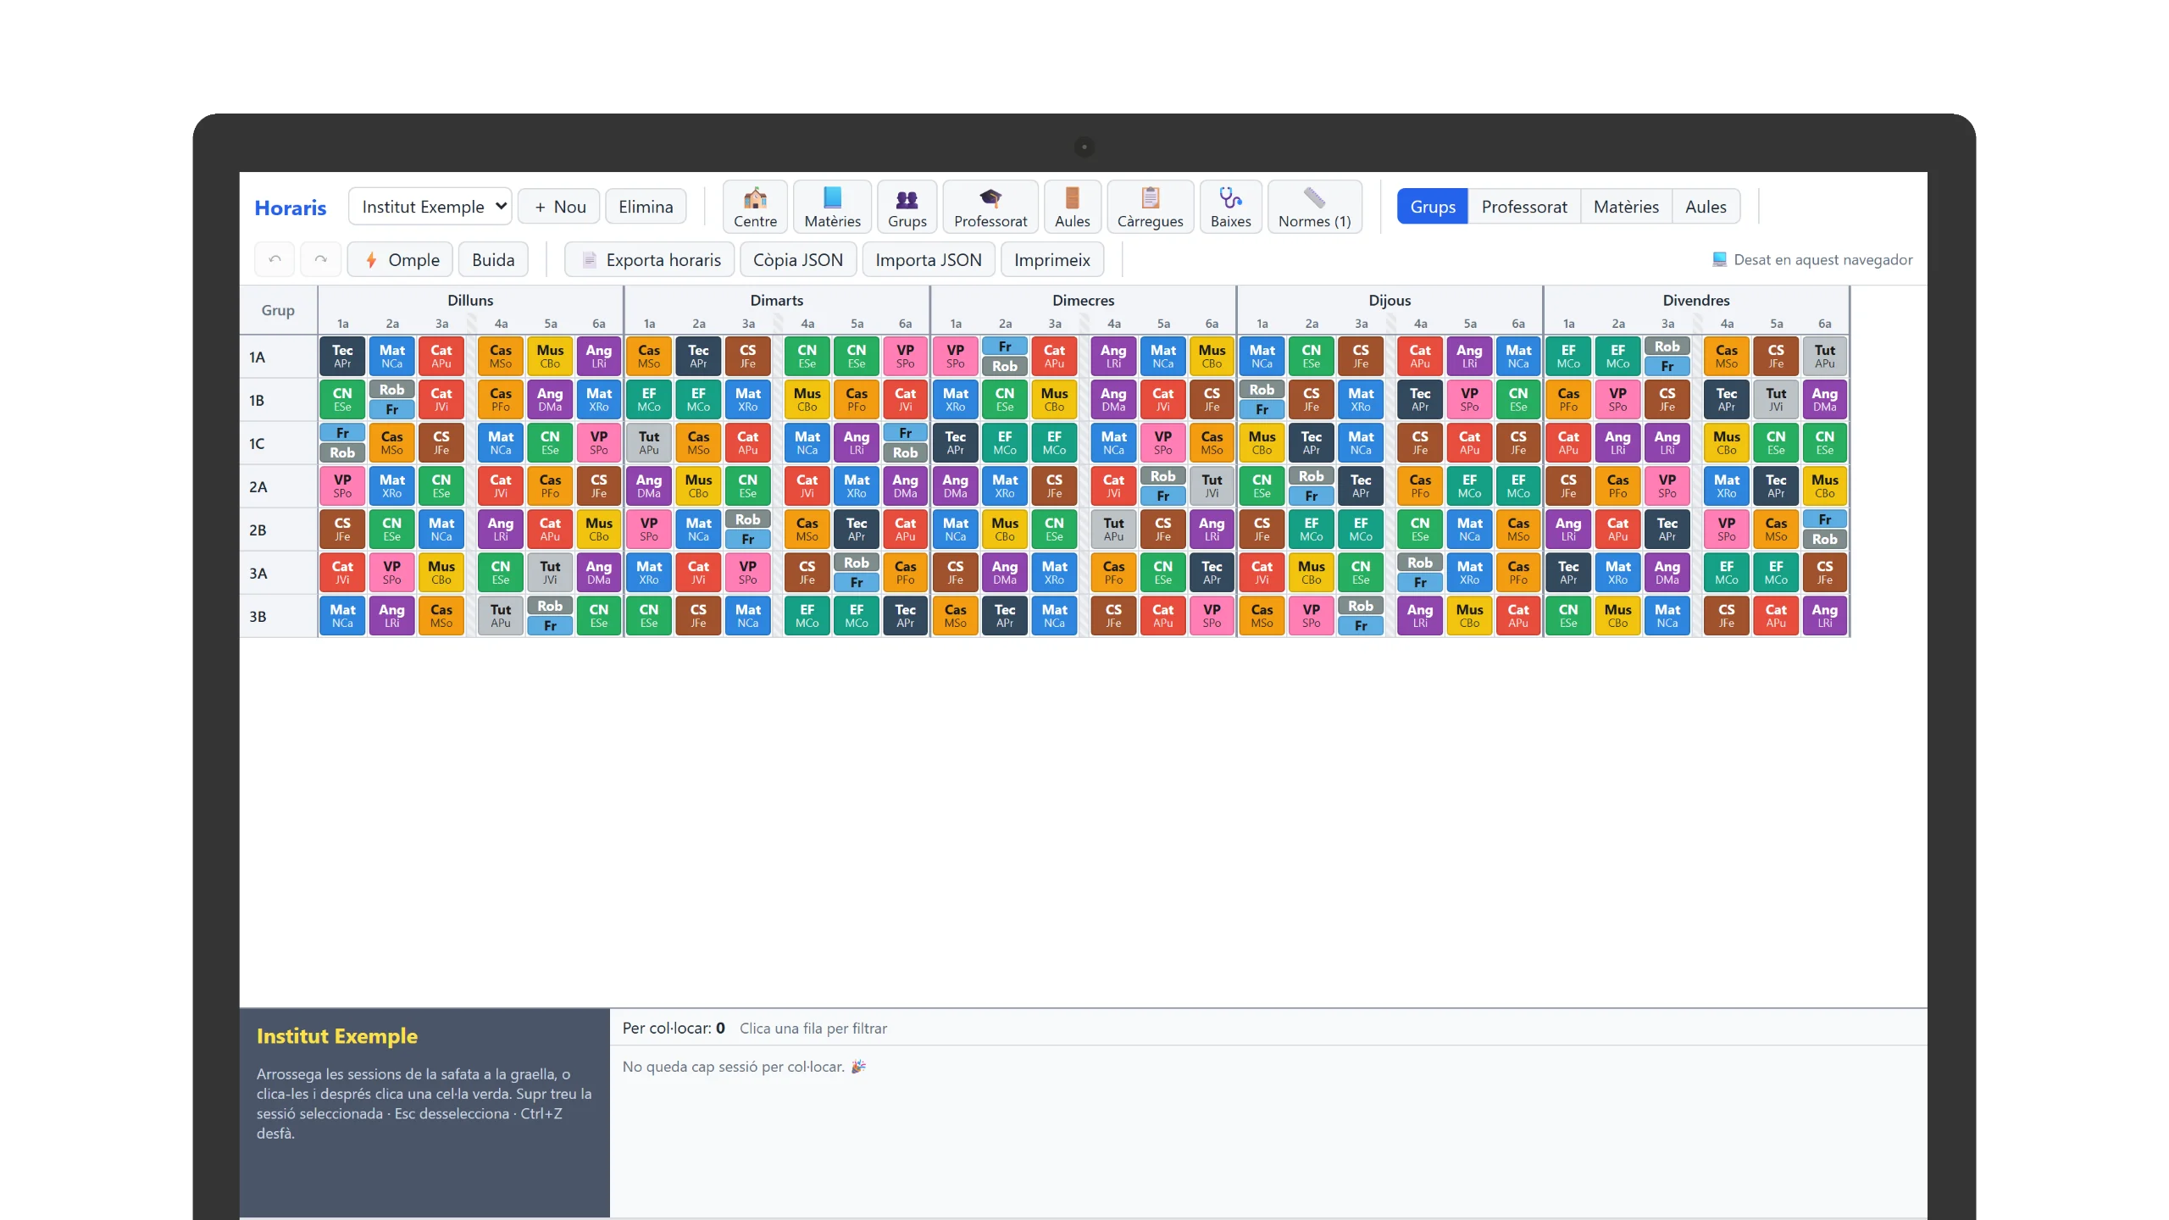Select 2B Dimecres 4a Tut session

(1113, 530)
